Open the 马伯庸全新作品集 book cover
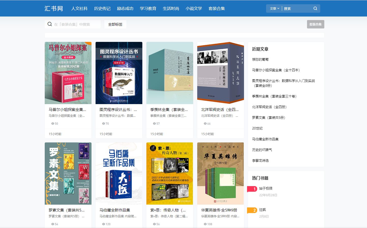The height and width of the screenshot is (228, 367). (119, 173)
